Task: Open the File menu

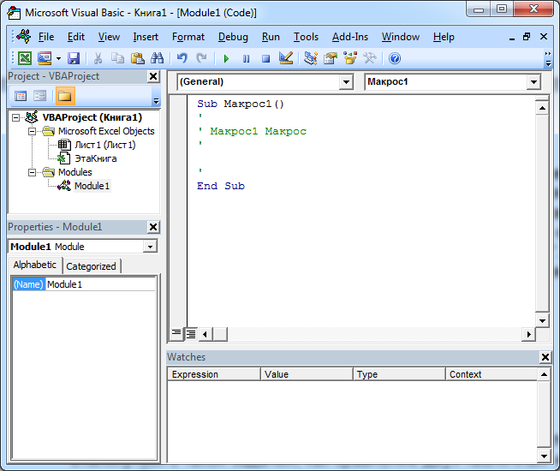Action: tap(46, 37)
